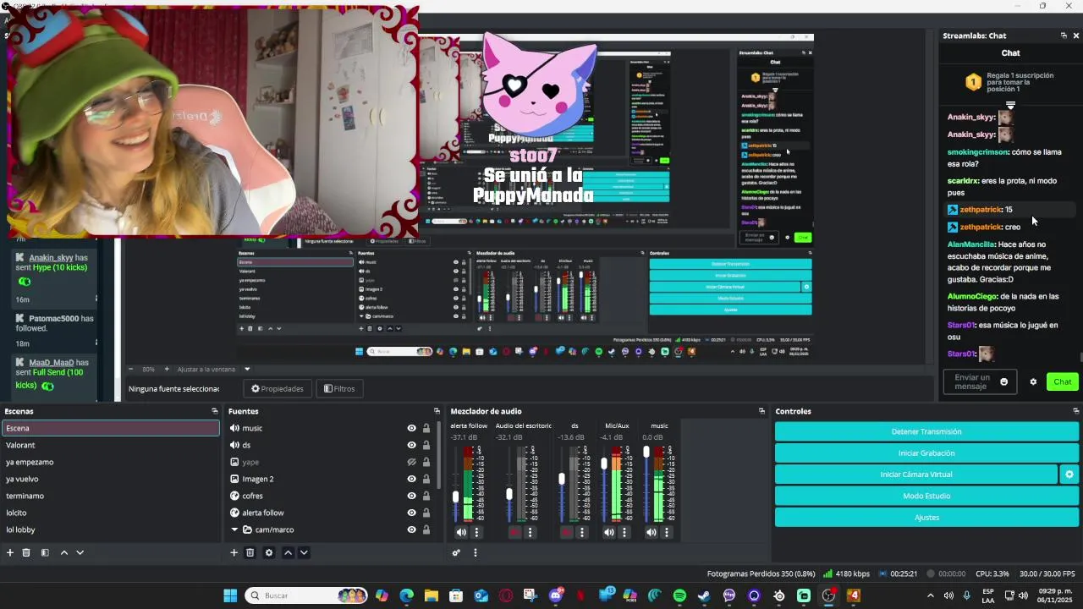Zoom out preview with minus icon
1083x609 pixels.
(130, 369)
